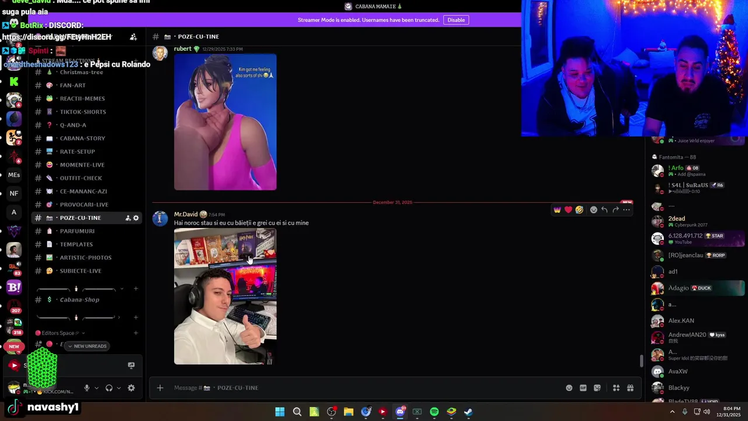Grab the chat scrollbar thumb
The width and height of the screenshot is (748, 421).
[x=641, y=361]
